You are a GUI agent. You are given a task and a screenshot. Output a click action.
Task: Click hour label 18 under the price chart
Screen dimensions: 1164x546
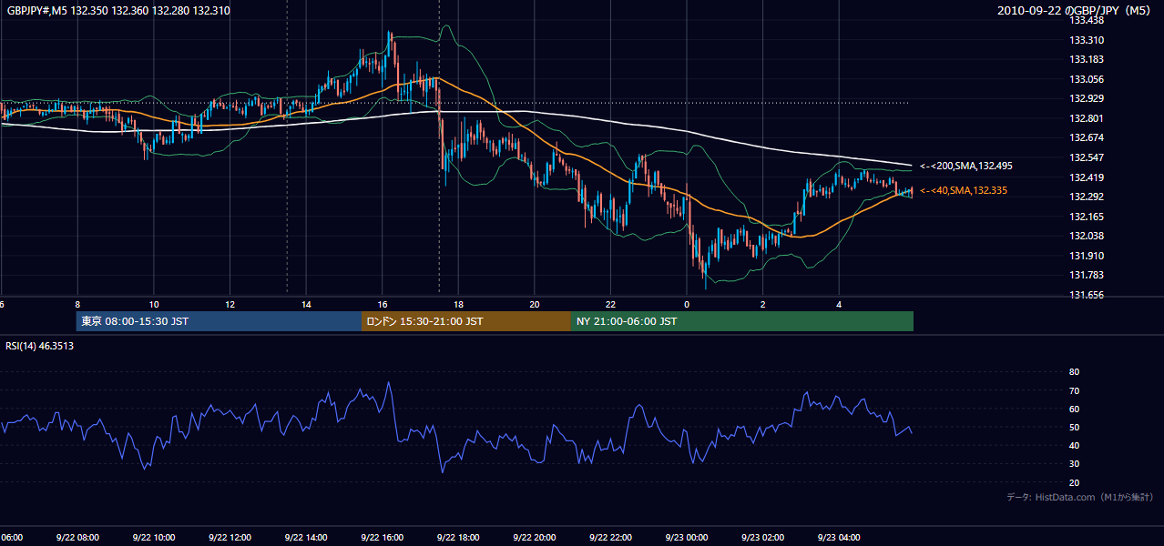click(x=458, y=305)
